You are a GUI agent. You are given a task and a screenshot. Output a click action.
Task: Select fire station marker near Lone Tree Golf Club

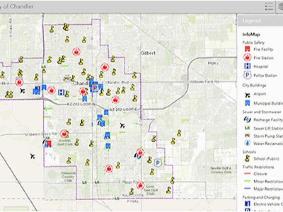[x=141, y=185]
